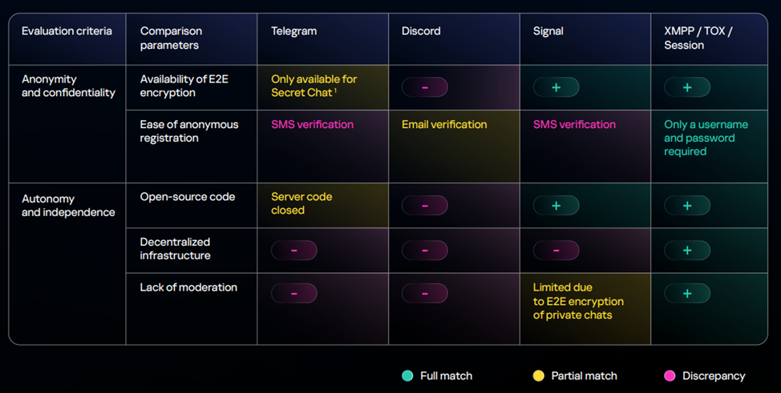Click Signal minus badge for Decentralized infrastructure

pyautogui.click(x=556, y=251)
